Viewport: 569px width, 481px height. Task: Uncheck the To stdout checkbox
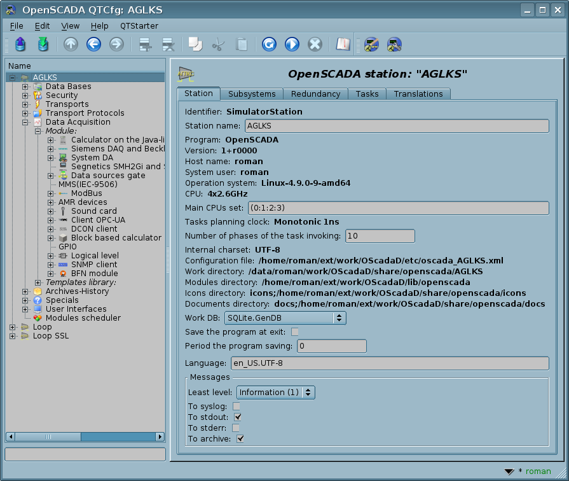238,417
